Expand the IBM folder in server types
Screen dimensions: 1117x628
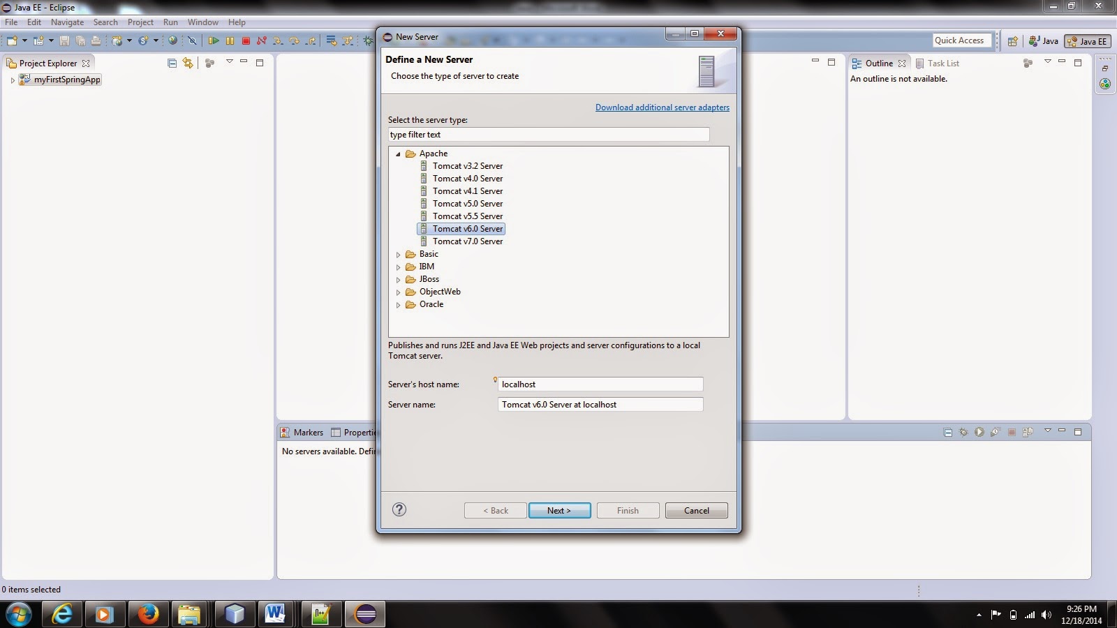coord(398,267)
